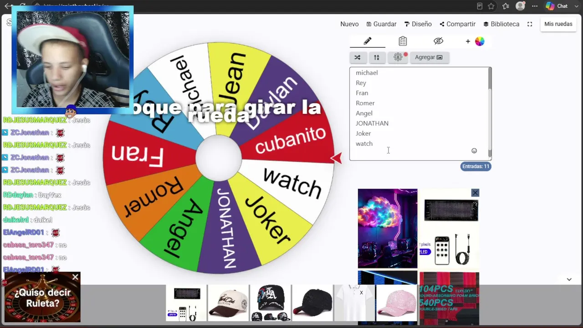Click the JONATHAN purple wheel segment

226,228
